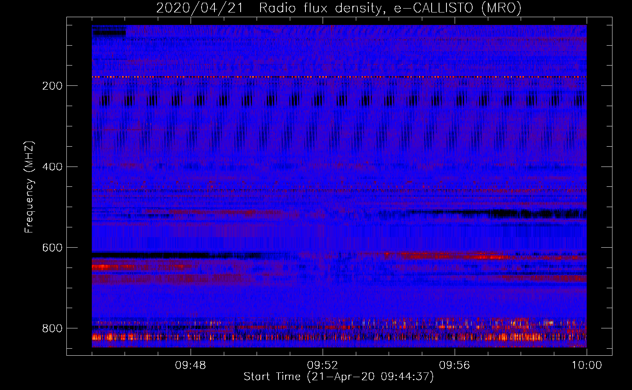Click the plot title "Radio flux density, e-CALLISTO (MRO)"

(390, 8)
